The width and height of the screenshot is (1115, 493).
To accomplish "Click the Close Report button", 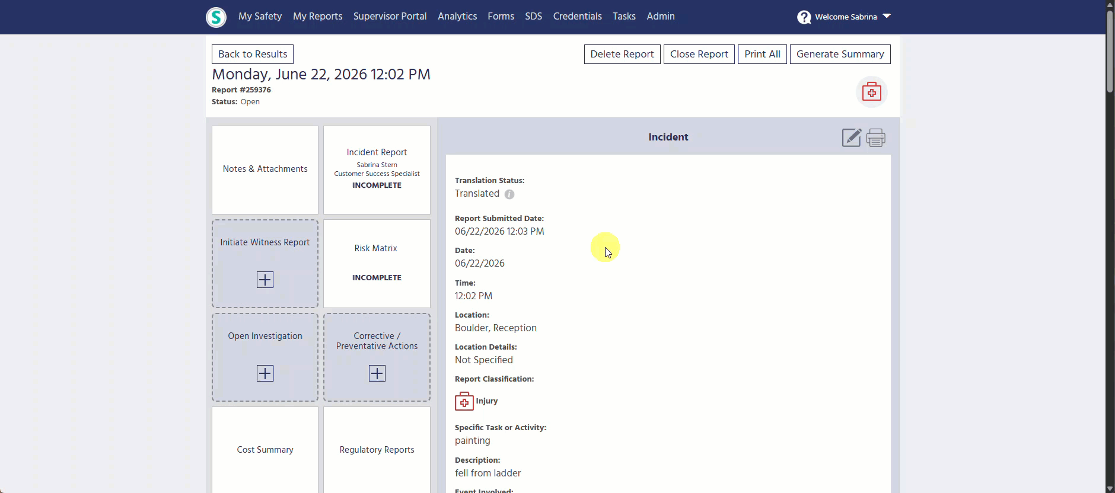I will pos(699,54).
